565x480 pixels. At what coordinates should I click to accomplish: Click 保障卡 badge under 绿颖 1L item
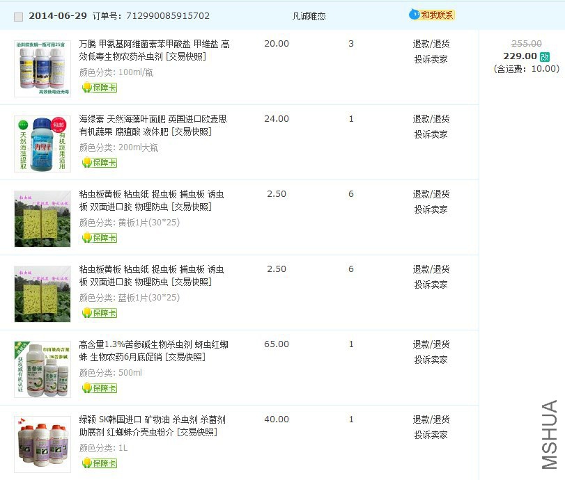coord(99,463)
